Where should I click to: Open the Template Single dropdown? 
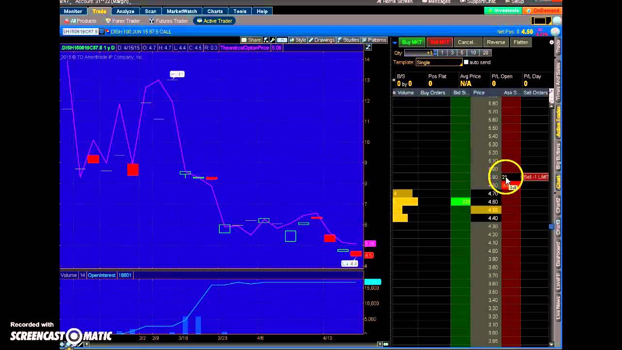click(438, 62)
